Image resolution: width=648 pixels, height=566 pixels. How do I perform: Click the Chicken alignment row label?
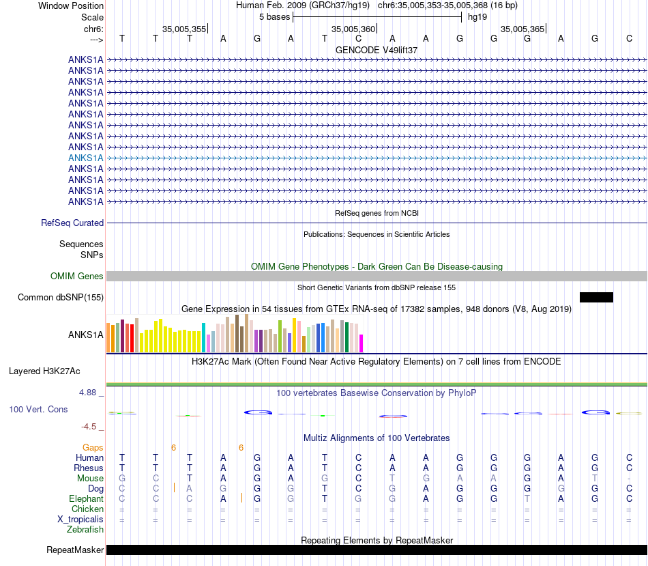pos(87,509)
